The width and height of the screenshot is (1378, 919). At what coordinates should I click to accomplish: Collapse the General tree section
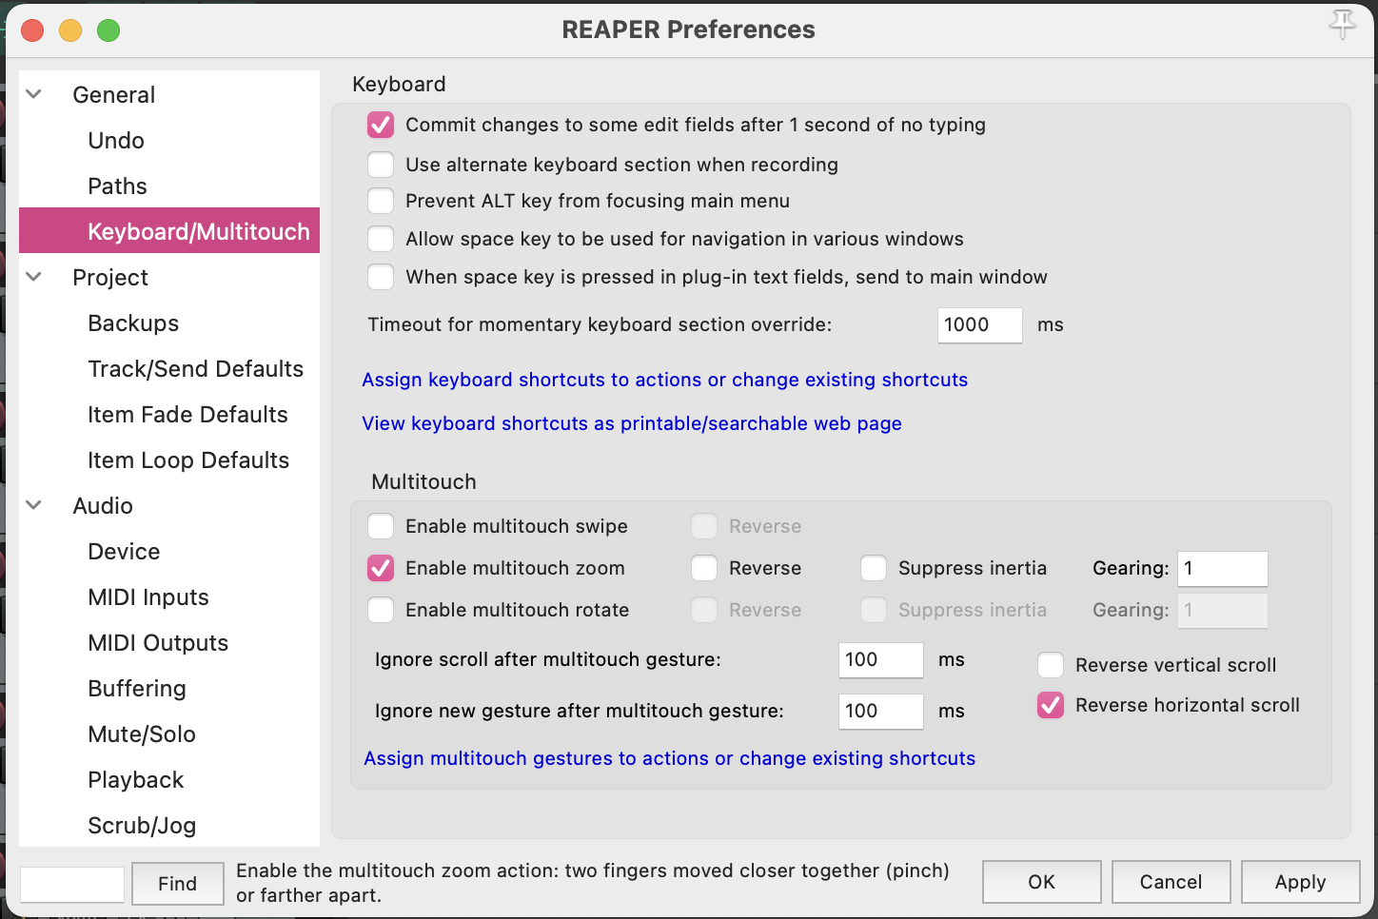click(x=34, y=94)
